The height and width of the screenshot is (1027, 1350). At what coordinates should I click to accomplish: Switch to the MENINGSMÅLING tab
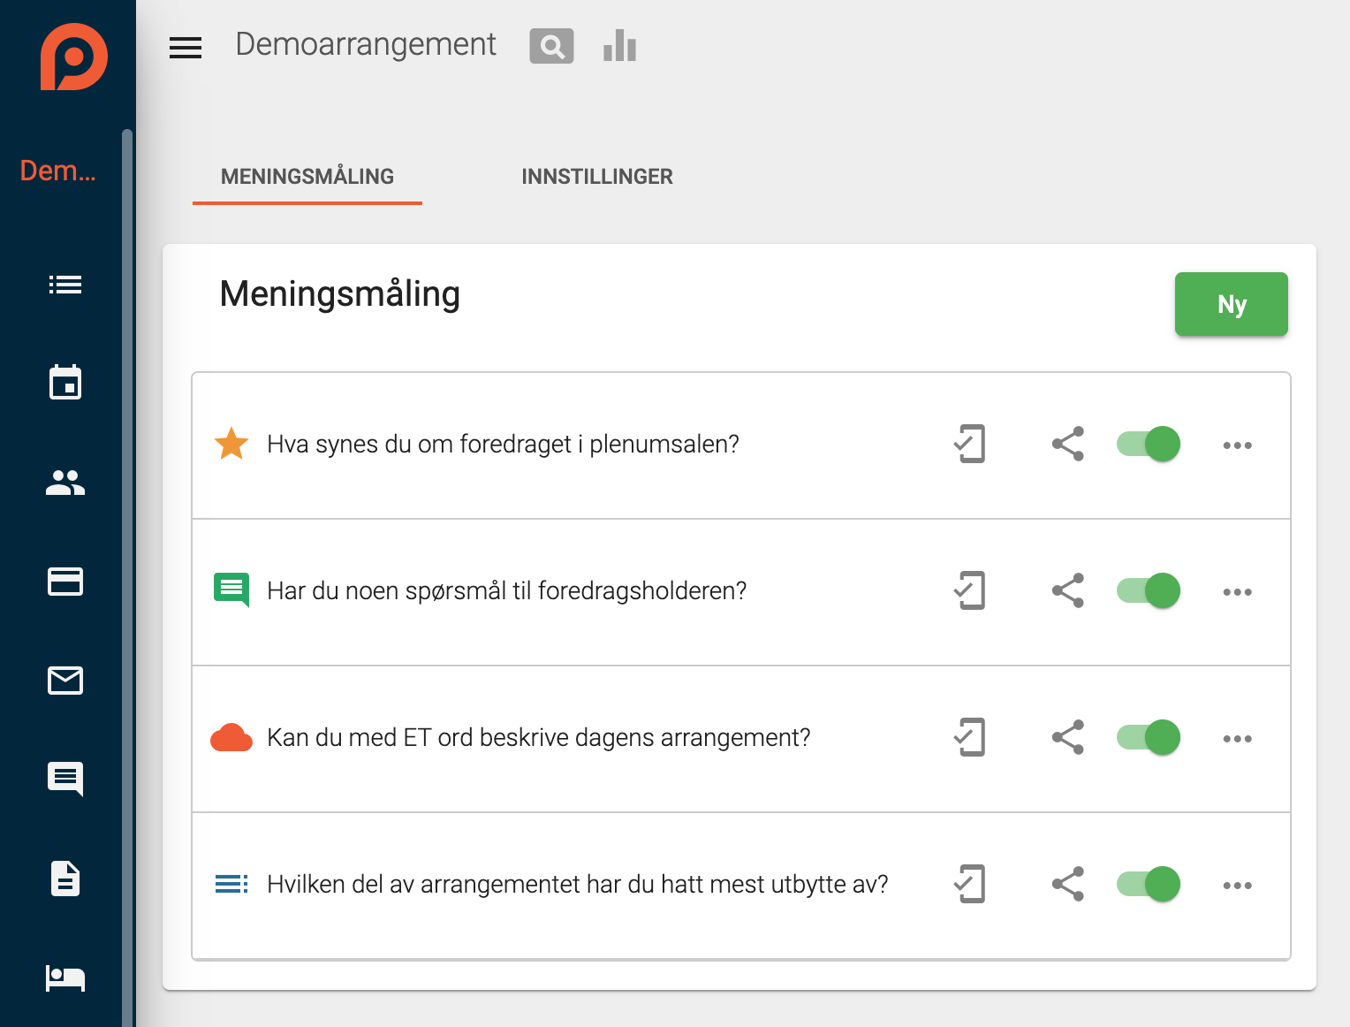point(307,177)
